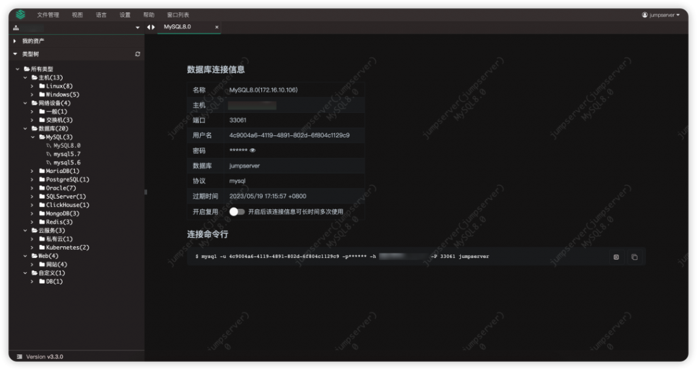
Task: Open the 帮助 menu
Action: [x=149, y=15]
